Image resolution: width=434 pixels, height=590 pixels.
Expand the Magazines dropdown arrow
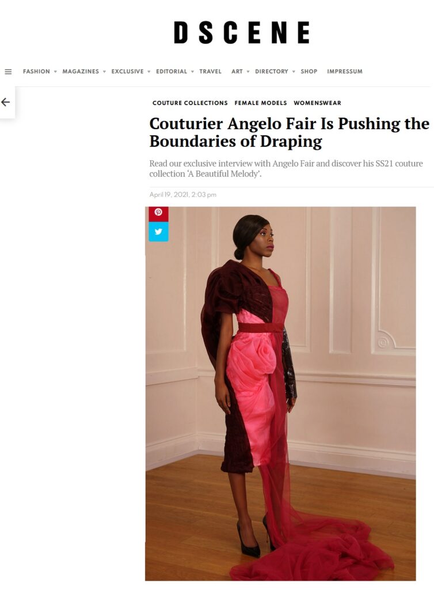point(104,71)
